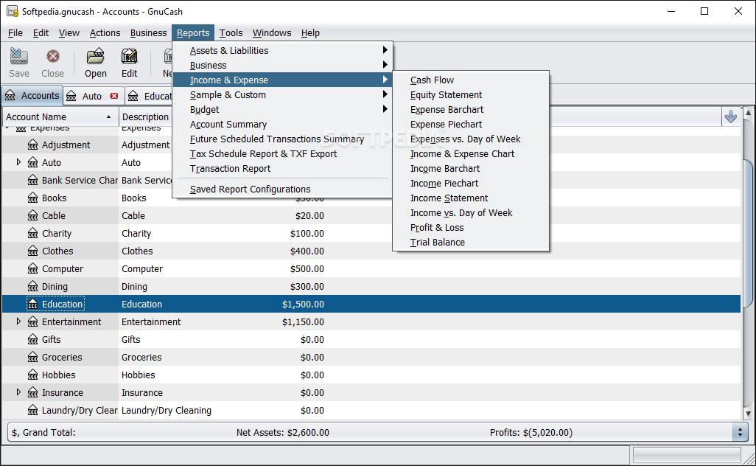756x466 pixels.
Task: Open Trial Balance report
Action: coord(471,242)
